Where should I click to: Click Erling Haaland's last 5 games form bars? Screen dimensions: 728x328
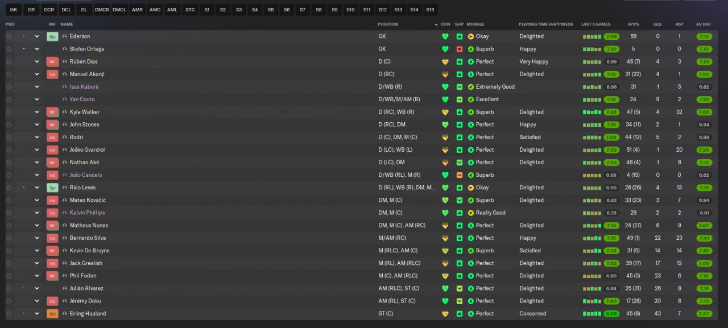pyautogui.click(x=591, y=314)
